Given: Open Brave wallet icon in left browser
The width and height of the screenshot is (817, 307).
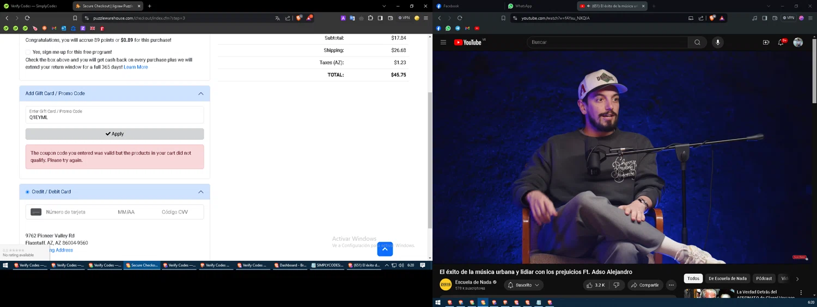Looking at the screenshot, I should (391, 18).
